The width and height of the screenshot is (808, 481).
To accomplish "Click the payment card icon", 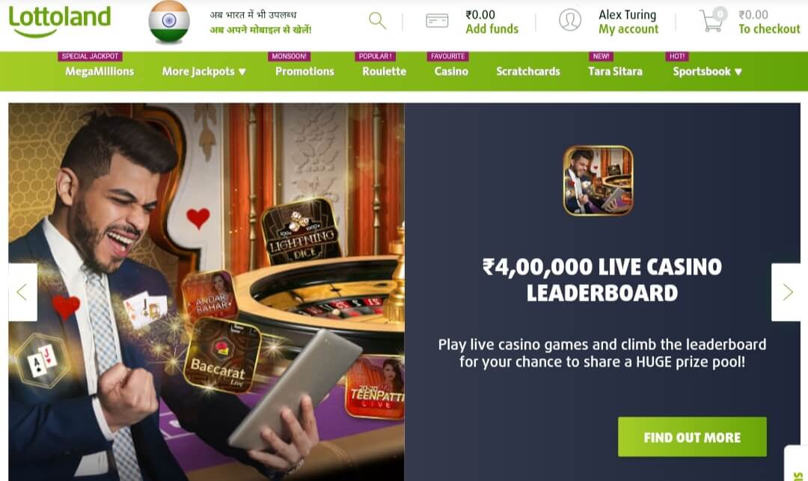I will 437,21.
